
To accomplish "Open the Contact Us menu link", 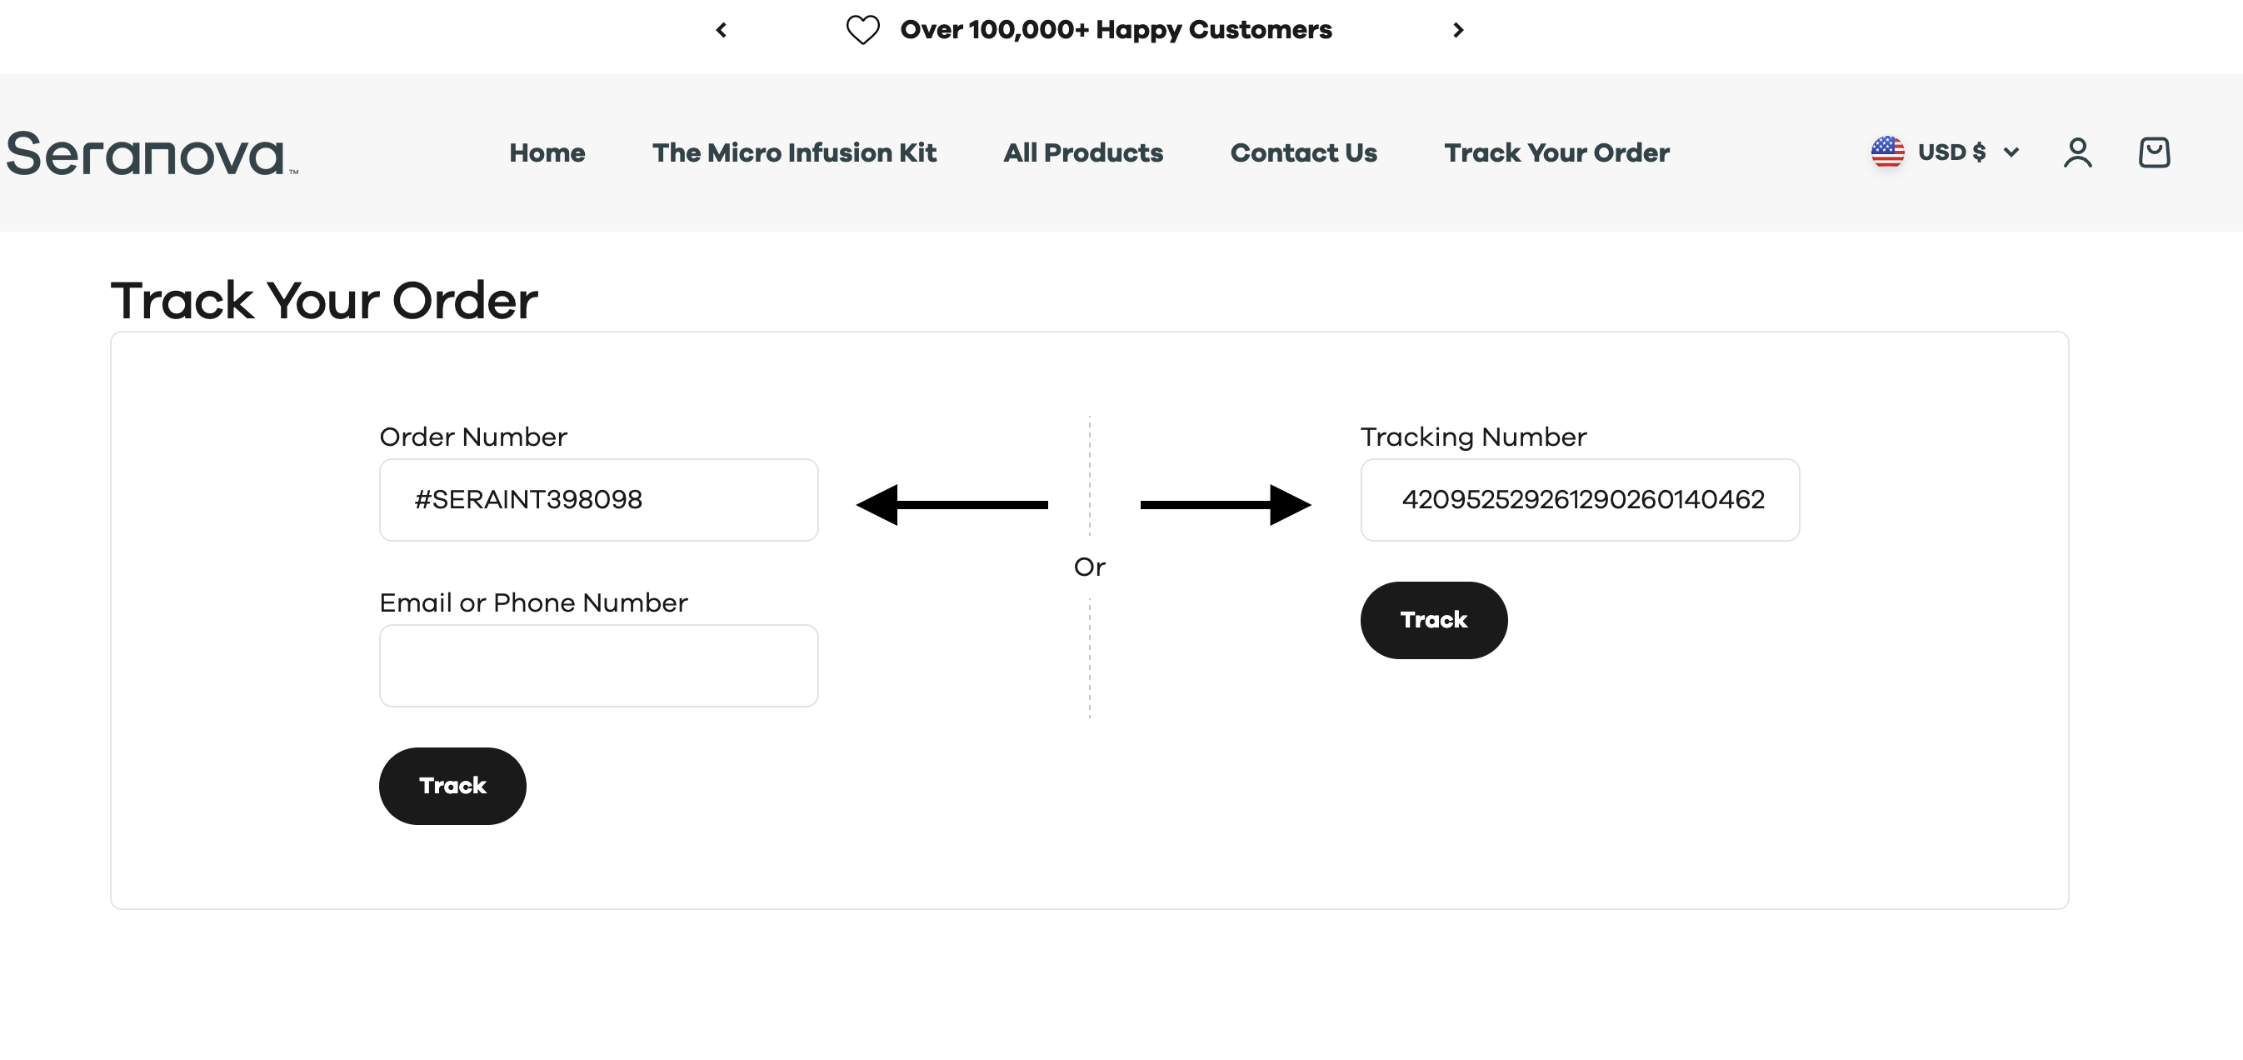I will click(x=1303, y=152).
